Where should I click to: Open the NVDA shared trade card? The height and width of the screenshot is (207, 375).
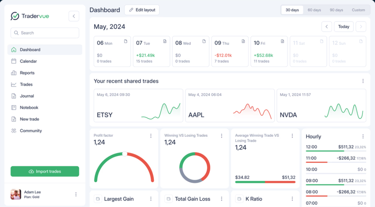point(321,106)
